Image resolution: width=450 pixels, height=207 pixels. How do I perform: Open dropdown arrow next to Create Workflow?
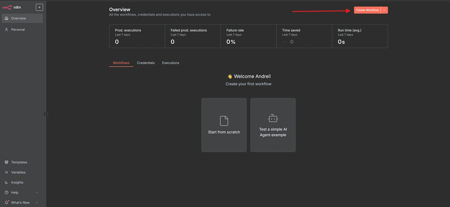384,10
